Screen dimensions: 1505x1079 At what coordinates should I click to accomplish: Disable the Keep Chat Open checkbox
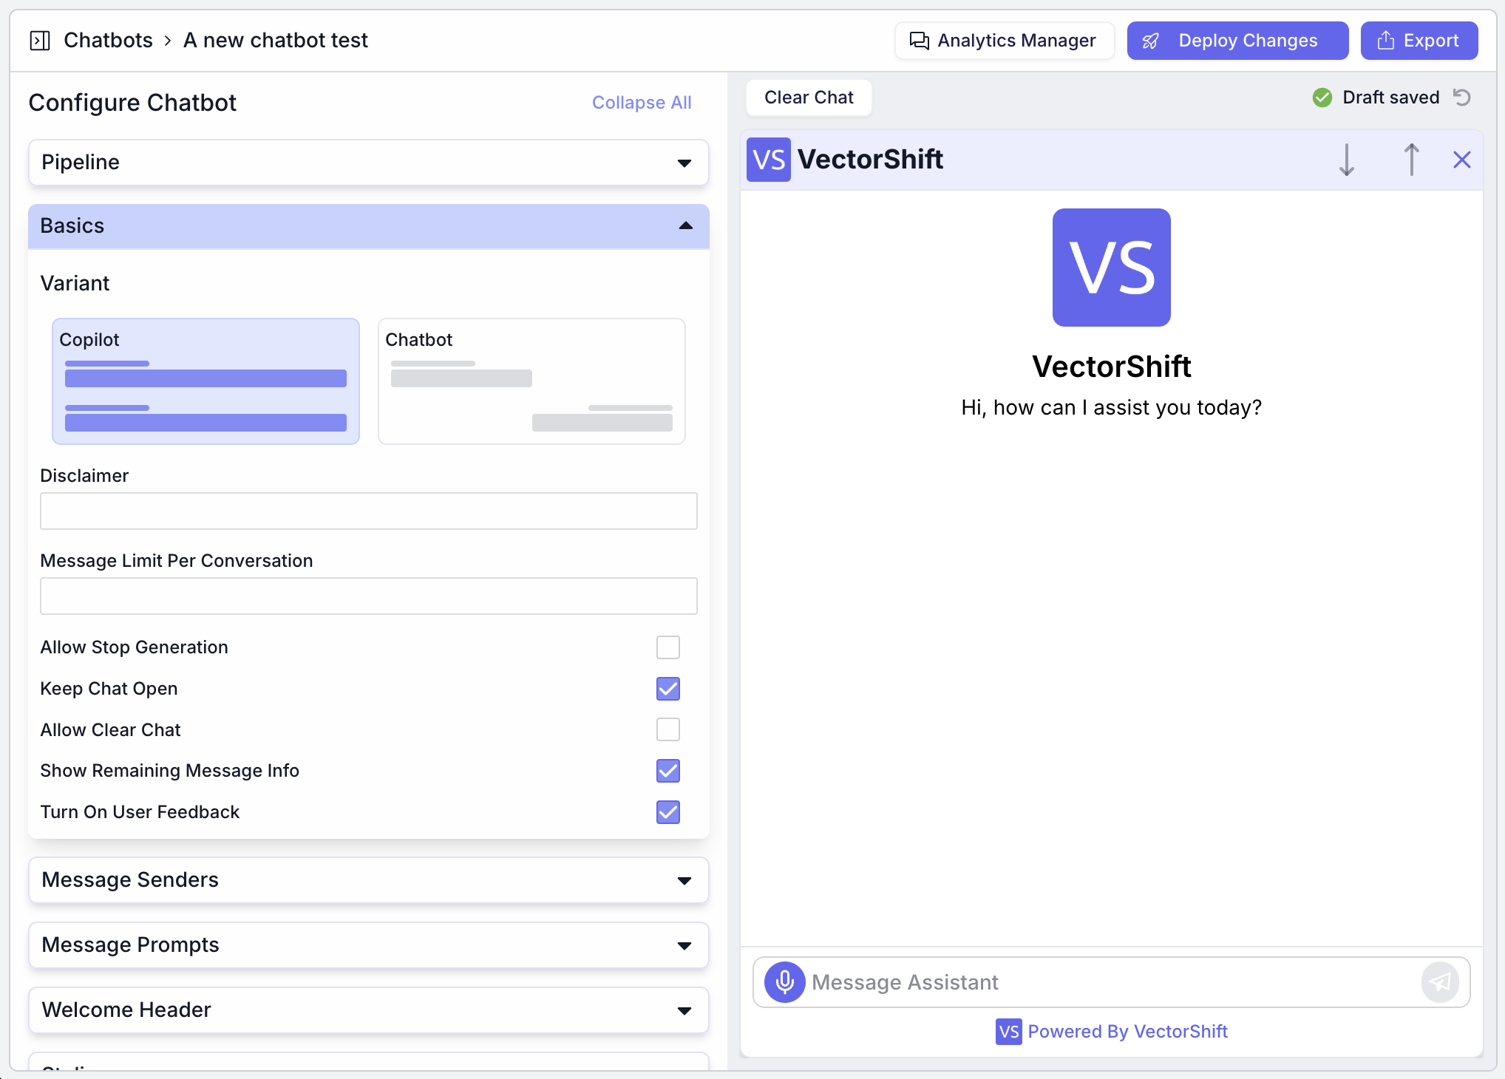point(667,688)
